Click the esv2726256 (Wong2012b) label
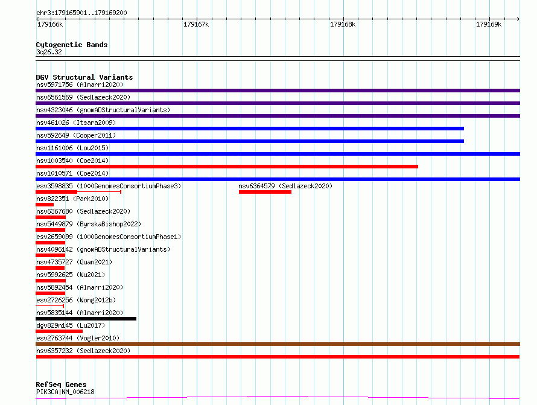This screenshot has height=405, width=537. pyautogui.click(x=76, y=300)
